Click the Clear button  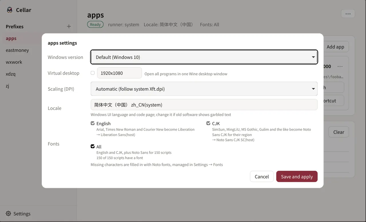(x=339, y=132)
